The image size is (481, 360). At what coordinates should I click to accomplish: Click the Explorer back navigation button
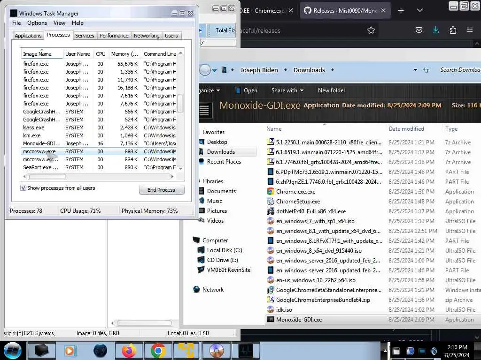205,70
